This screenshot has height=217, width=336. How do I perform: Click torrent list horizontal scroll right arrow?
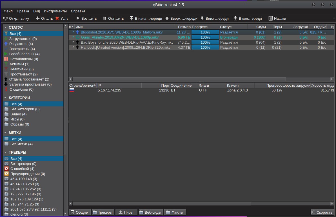click(x=332, y=79)
